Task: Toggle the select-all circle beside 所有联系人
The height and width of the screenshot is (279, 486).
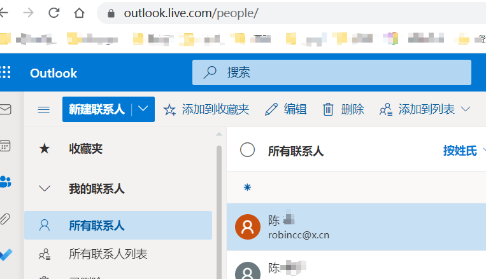Action: (247, 150)
